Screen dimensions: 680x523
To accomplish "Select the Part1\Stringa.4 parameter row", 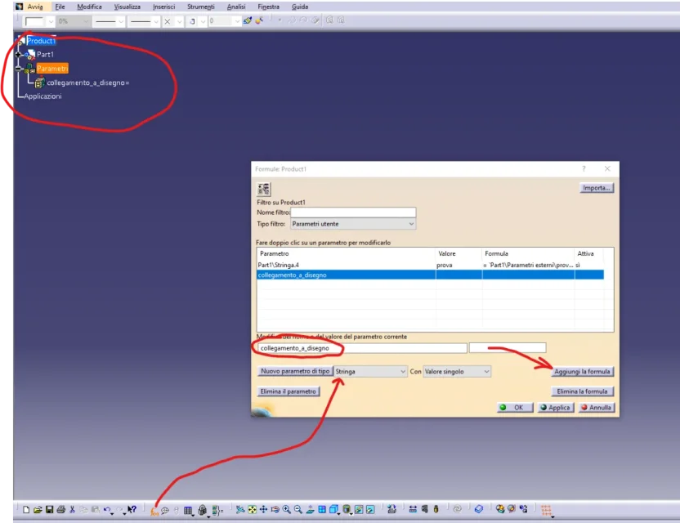I will [x=343, y=266].
